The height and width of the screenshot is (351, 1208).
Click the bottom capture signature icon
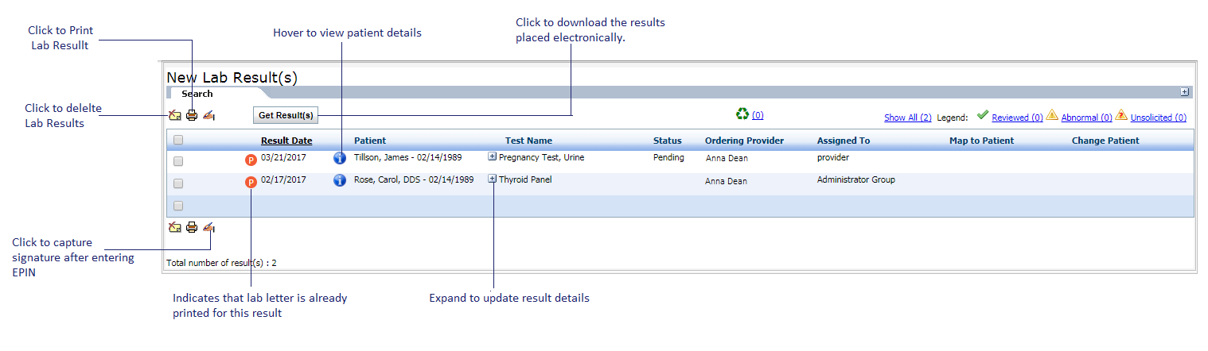(x=208, y=228)
